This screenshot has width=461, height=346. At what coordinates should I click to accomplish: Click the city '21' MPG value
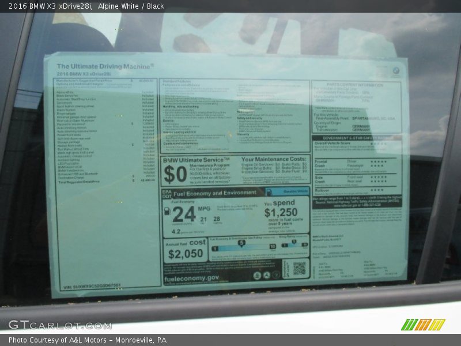(203, 219)
